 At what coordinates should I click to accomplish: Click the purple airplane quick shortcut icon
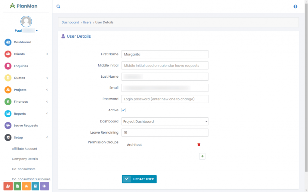[x=45, y=186]
